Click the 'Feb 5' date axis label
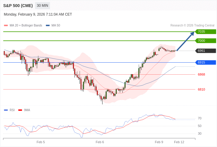Viewport: 217px width, 147px height. pos(41,142)
